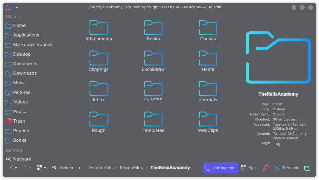Go forward with the right arrow

[x=25, y=168]
